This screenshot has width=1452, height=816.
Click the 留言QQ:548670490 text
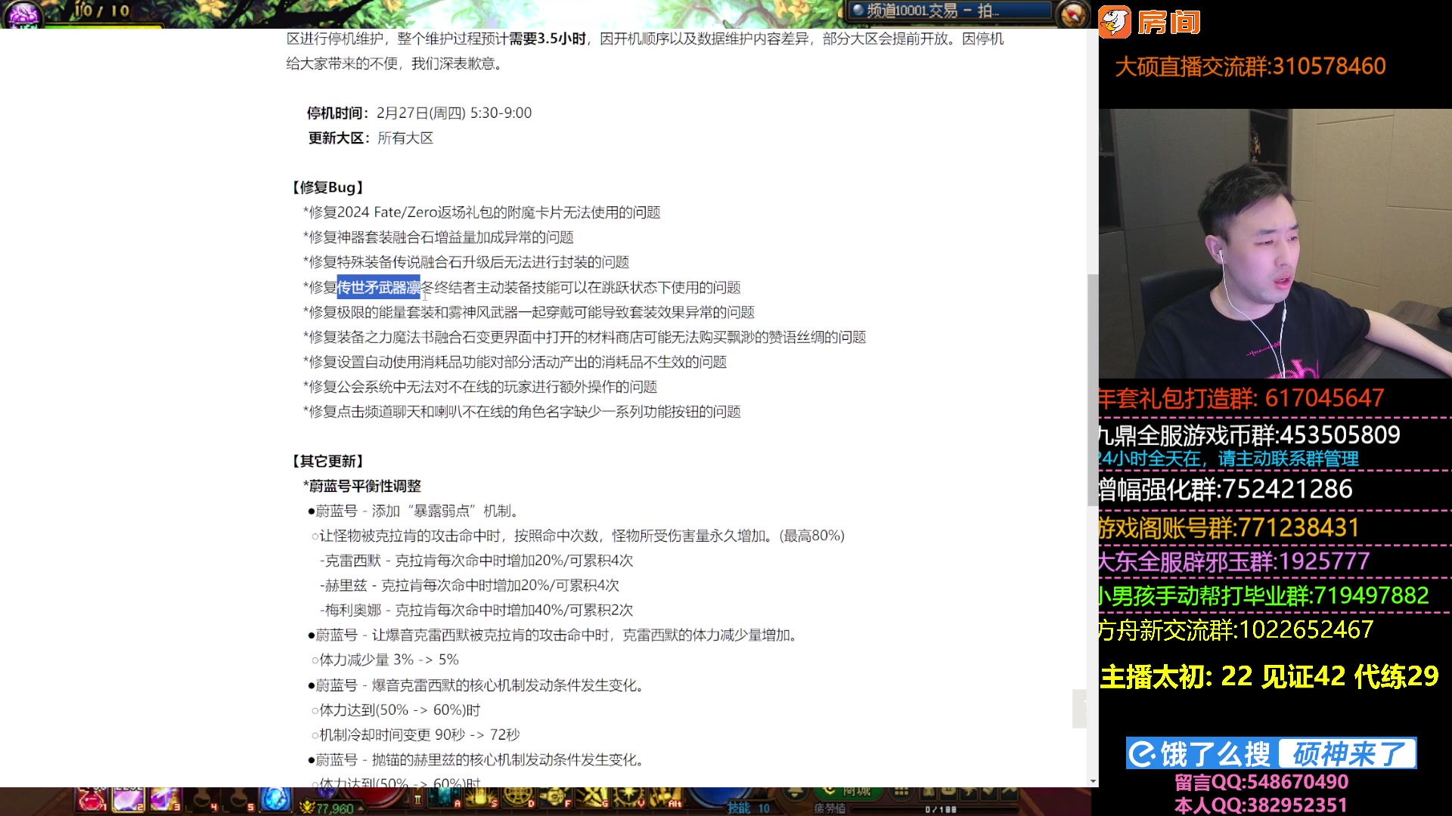pos(1261,782)
